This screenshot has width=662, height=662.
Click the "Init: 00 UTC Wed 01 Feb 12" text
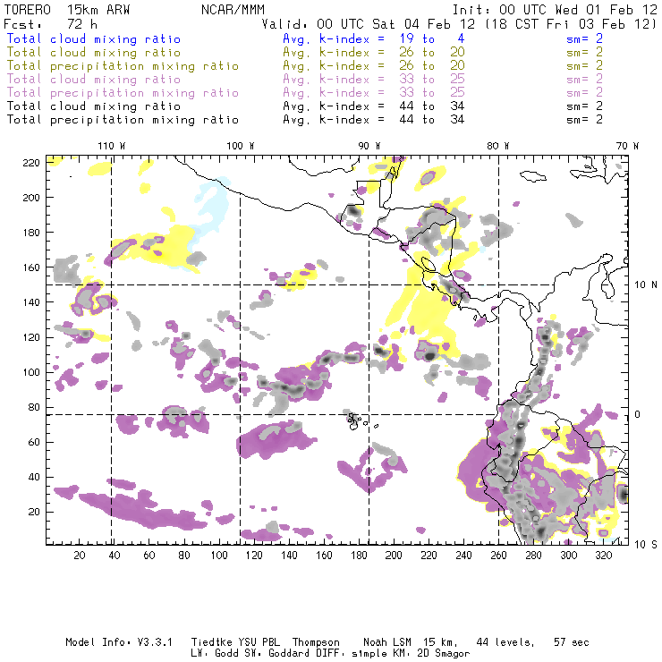coord(555,10)
